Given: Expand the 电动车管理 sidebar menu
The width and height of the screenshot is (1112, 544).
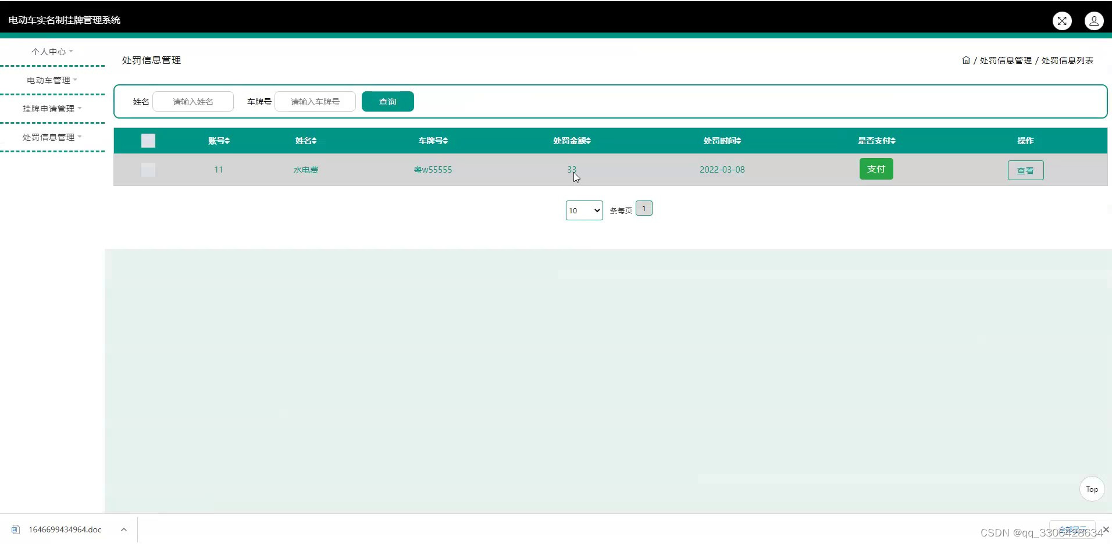Looking at the screenshot, I should coord(52,80).
